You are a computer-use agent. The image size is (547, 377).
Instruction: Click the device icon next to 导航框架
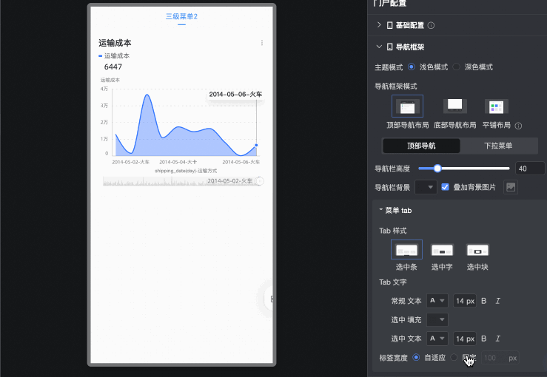389,47
